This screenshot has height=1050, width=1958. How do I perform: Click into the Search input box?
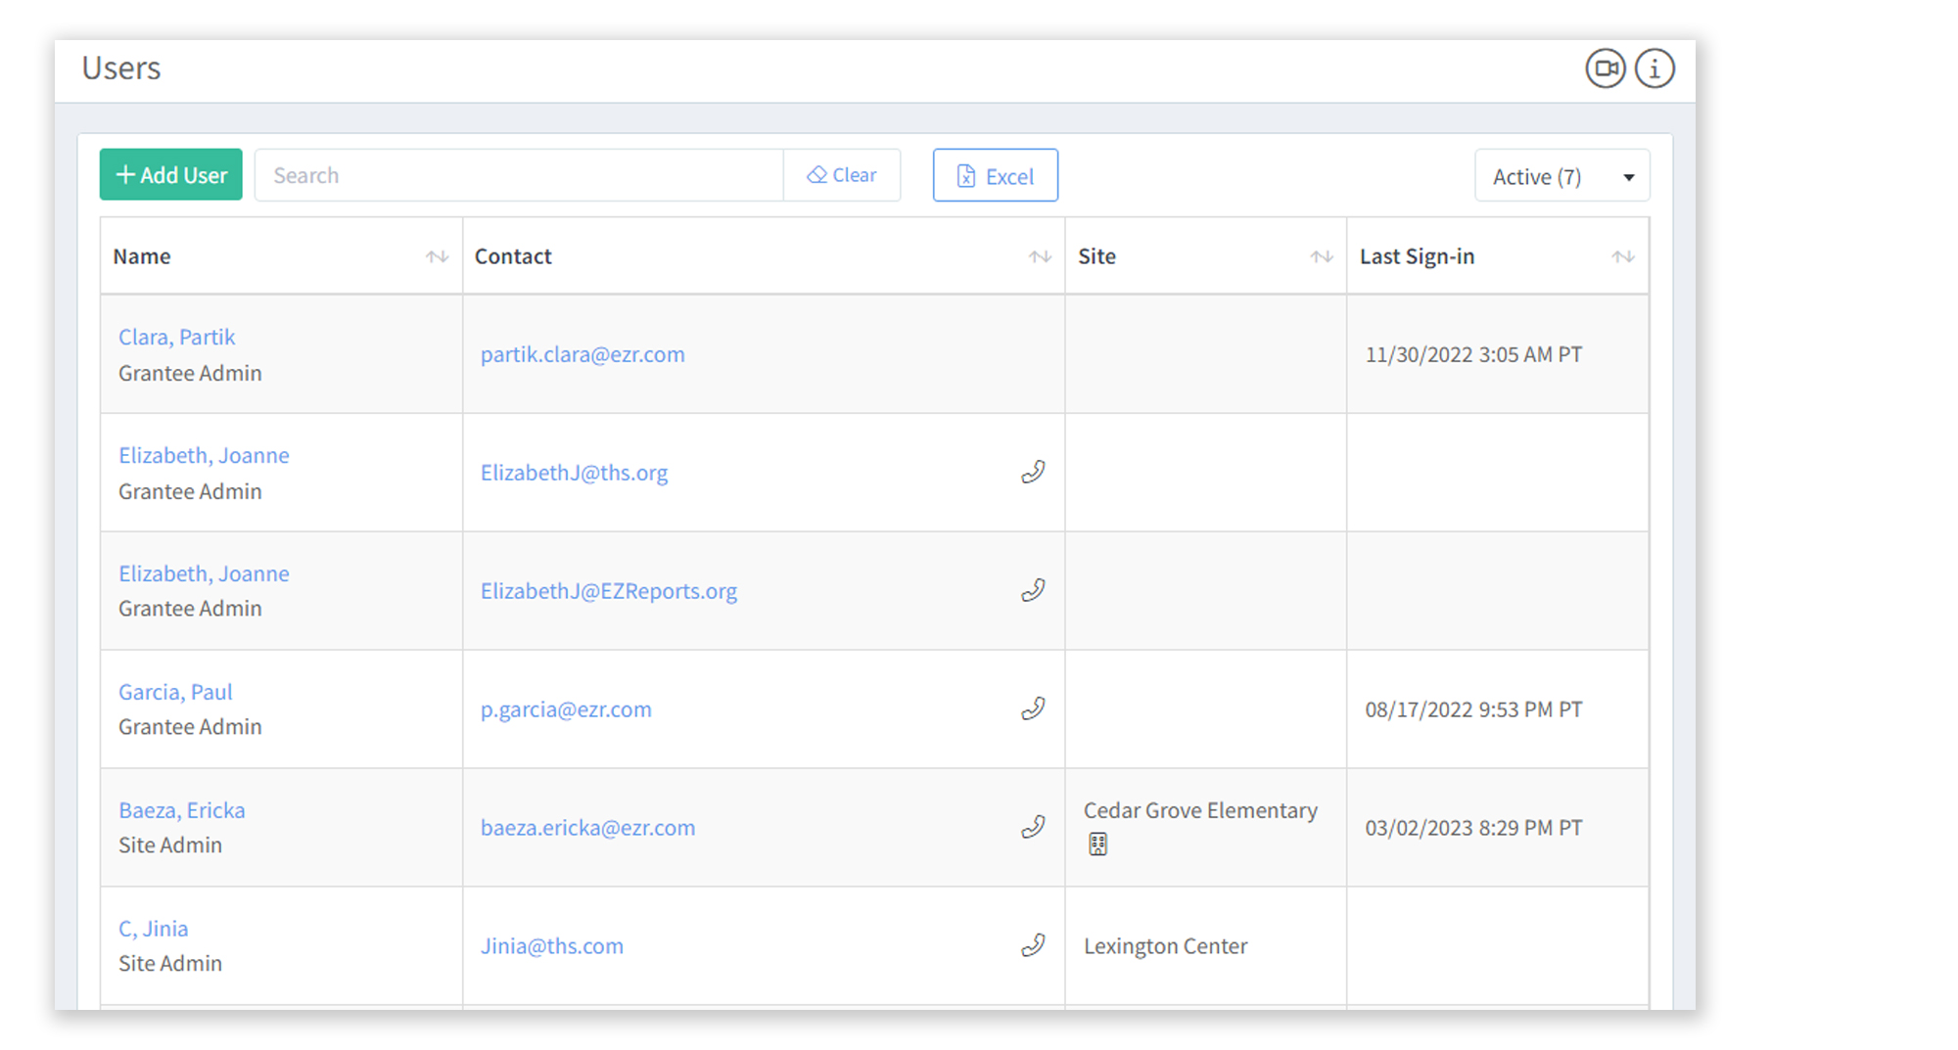(519, 175)
